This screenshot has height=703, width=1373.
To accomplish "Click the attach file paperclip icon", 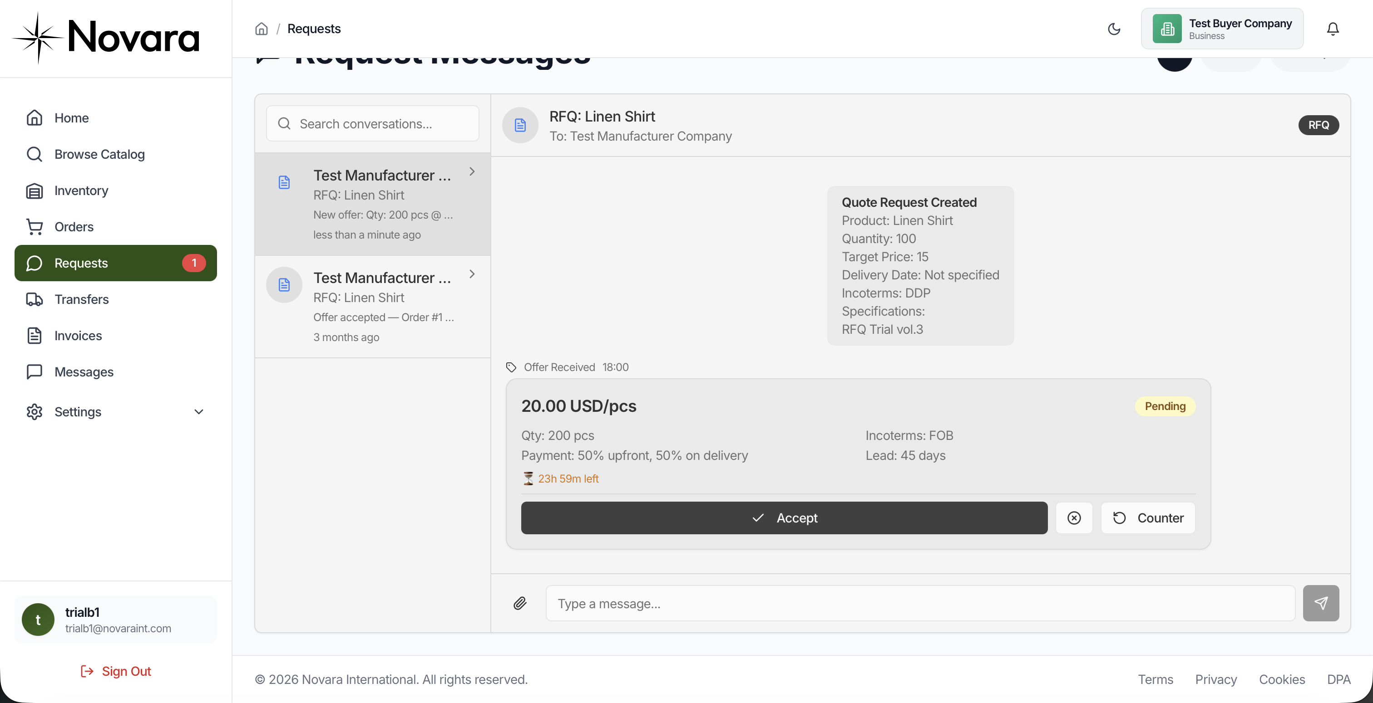I will [x=520, y=603].
